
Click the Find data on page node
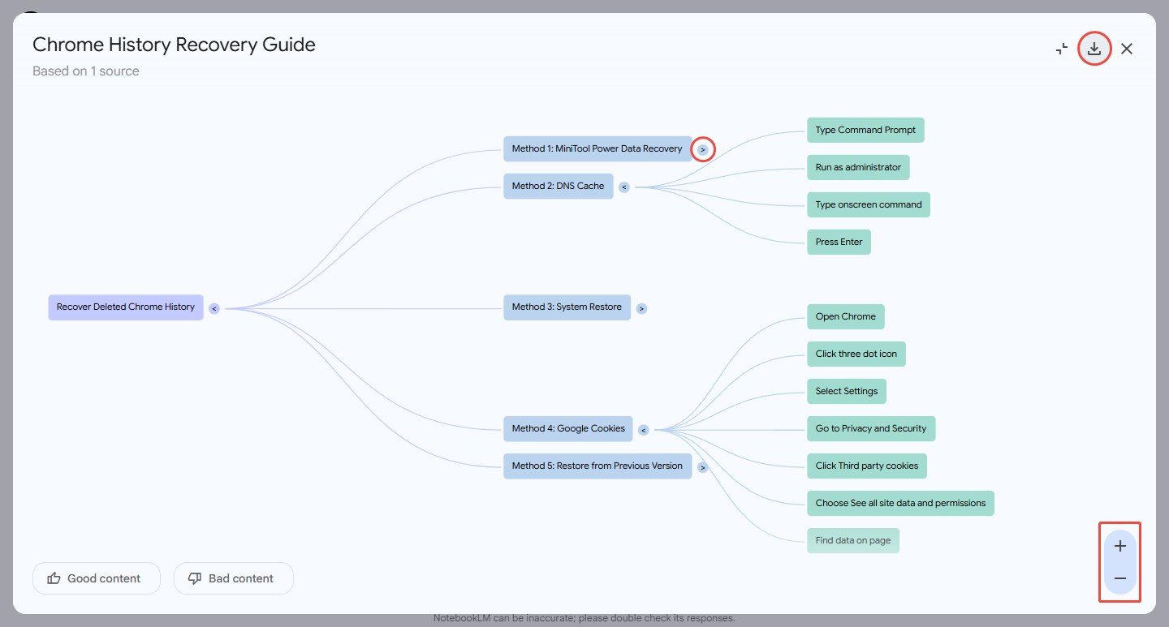853,540
